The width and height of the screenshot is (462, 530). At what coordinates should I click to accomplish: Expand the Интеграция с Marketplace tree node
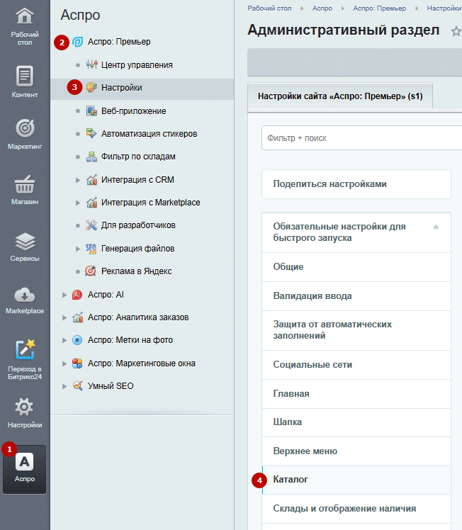tap(78, 203)
